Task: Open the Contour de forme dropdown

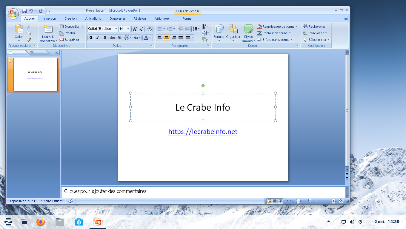Action: pyautogui.click(x=274, y=33)
